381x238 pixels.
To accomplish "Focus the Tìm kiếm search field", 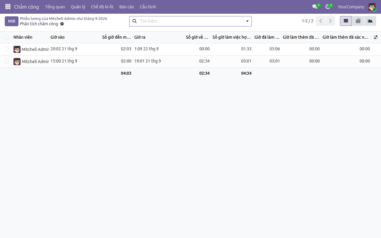I will 190,21.
